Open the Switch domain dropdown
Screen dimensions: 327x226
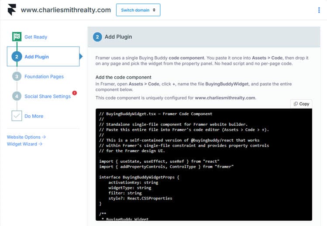[x=138, y=10]
